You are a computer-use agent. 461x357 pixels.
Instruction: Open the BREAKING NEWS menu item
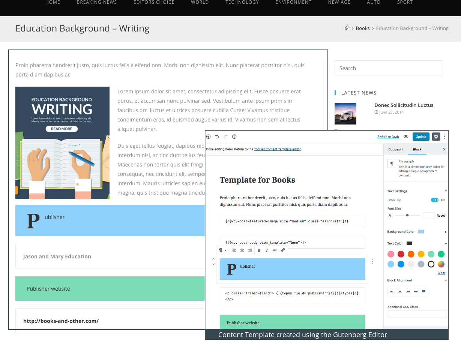pyautogui.click(x=97, y=2)
